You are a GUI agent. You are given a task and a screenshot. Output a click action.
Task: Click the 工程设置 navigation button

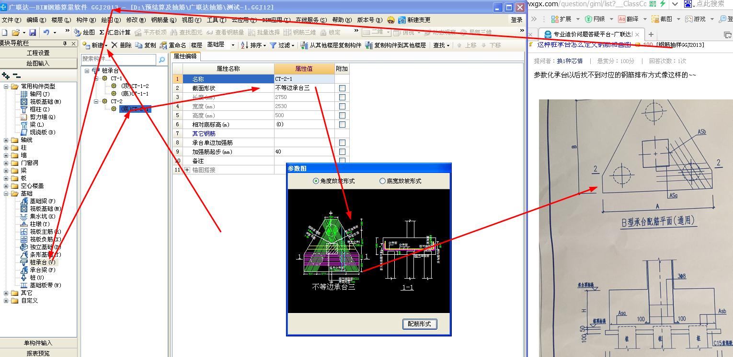38,53
